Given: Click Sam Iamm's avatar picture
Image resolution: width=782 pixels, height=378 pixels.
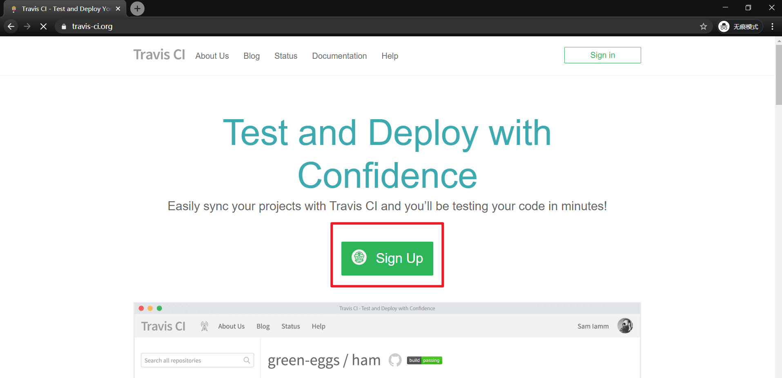Looking at the screenshot, I should pos(625,326).
